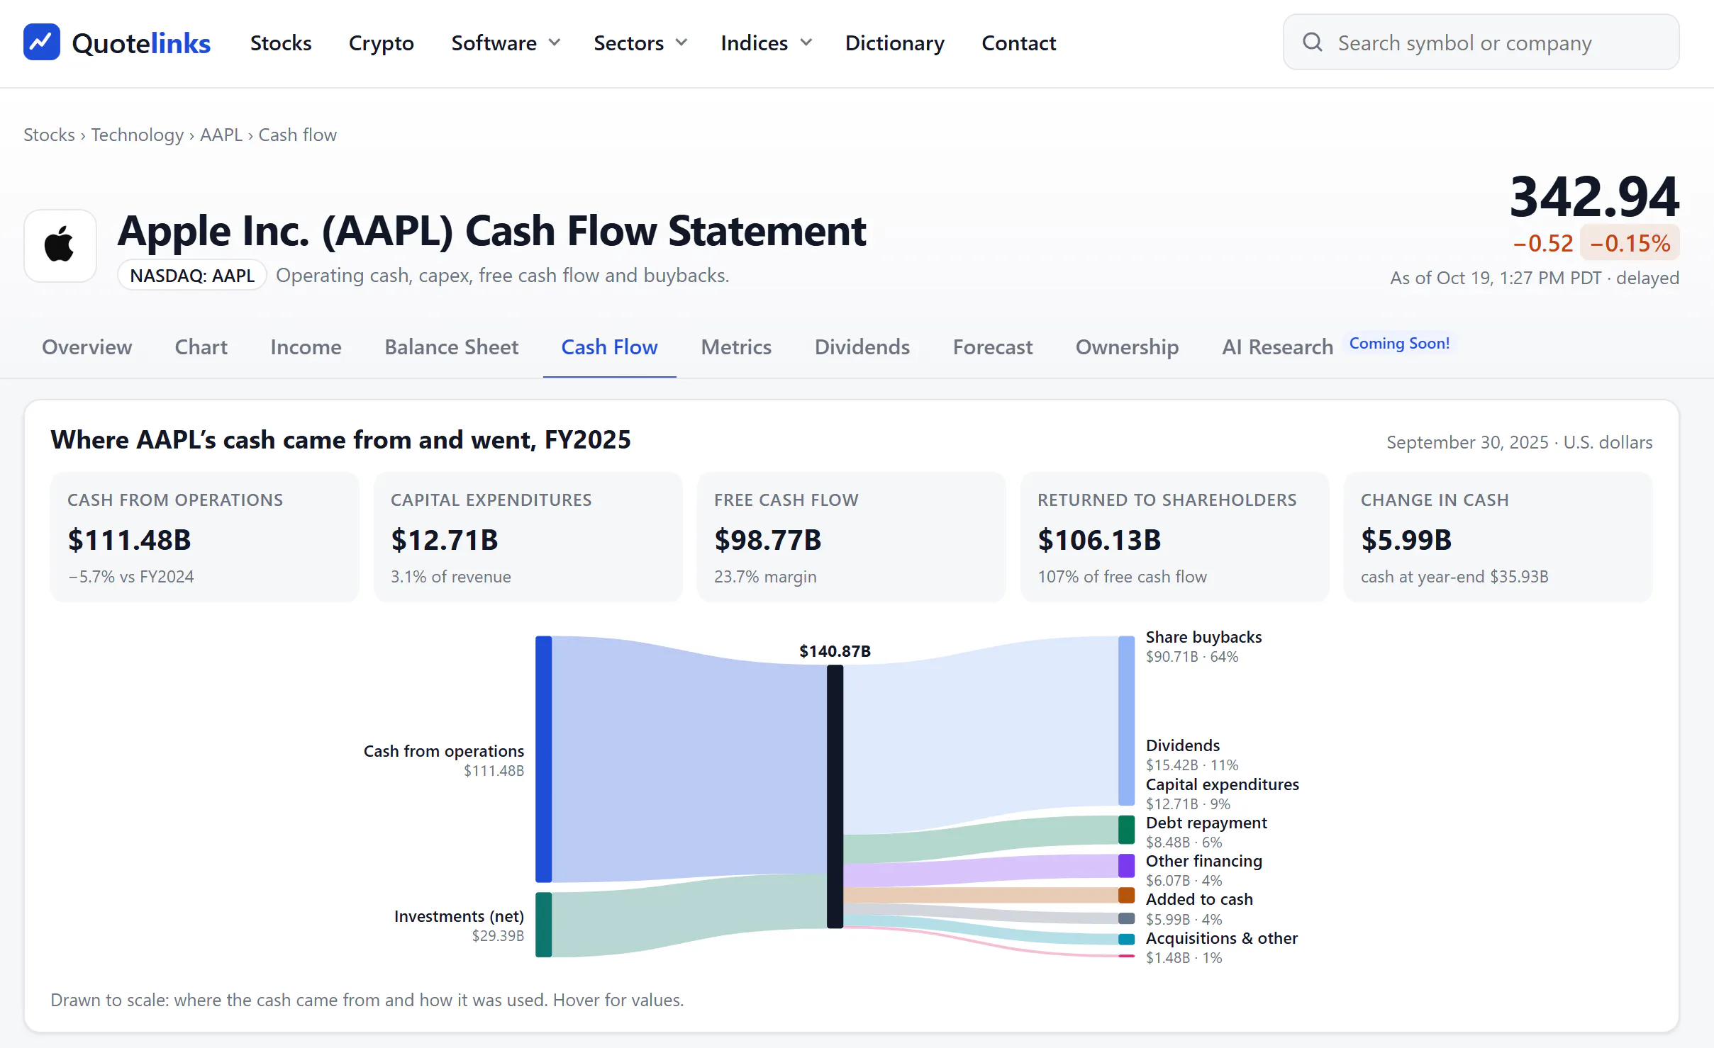Screen dimensions: 1714x1048
Task: Click the green Dividends Sankey node
Action: coord(1126,830)
